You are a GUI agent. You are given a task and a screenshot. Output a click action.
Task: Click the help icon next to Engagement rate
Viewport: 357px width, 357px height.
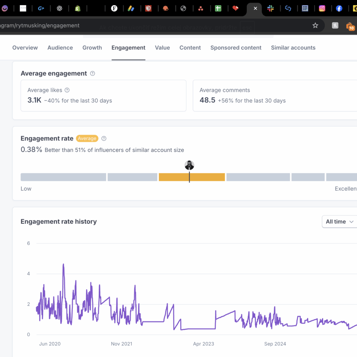pos(104,138)
